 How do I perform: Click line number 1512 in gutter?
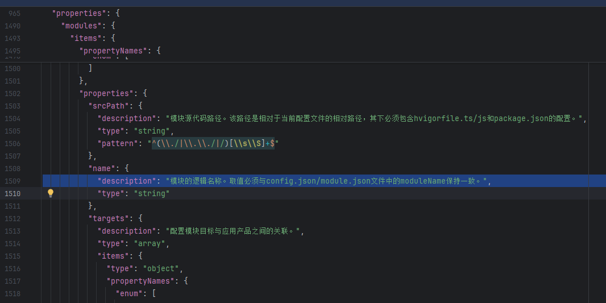(x=13, y=218)
